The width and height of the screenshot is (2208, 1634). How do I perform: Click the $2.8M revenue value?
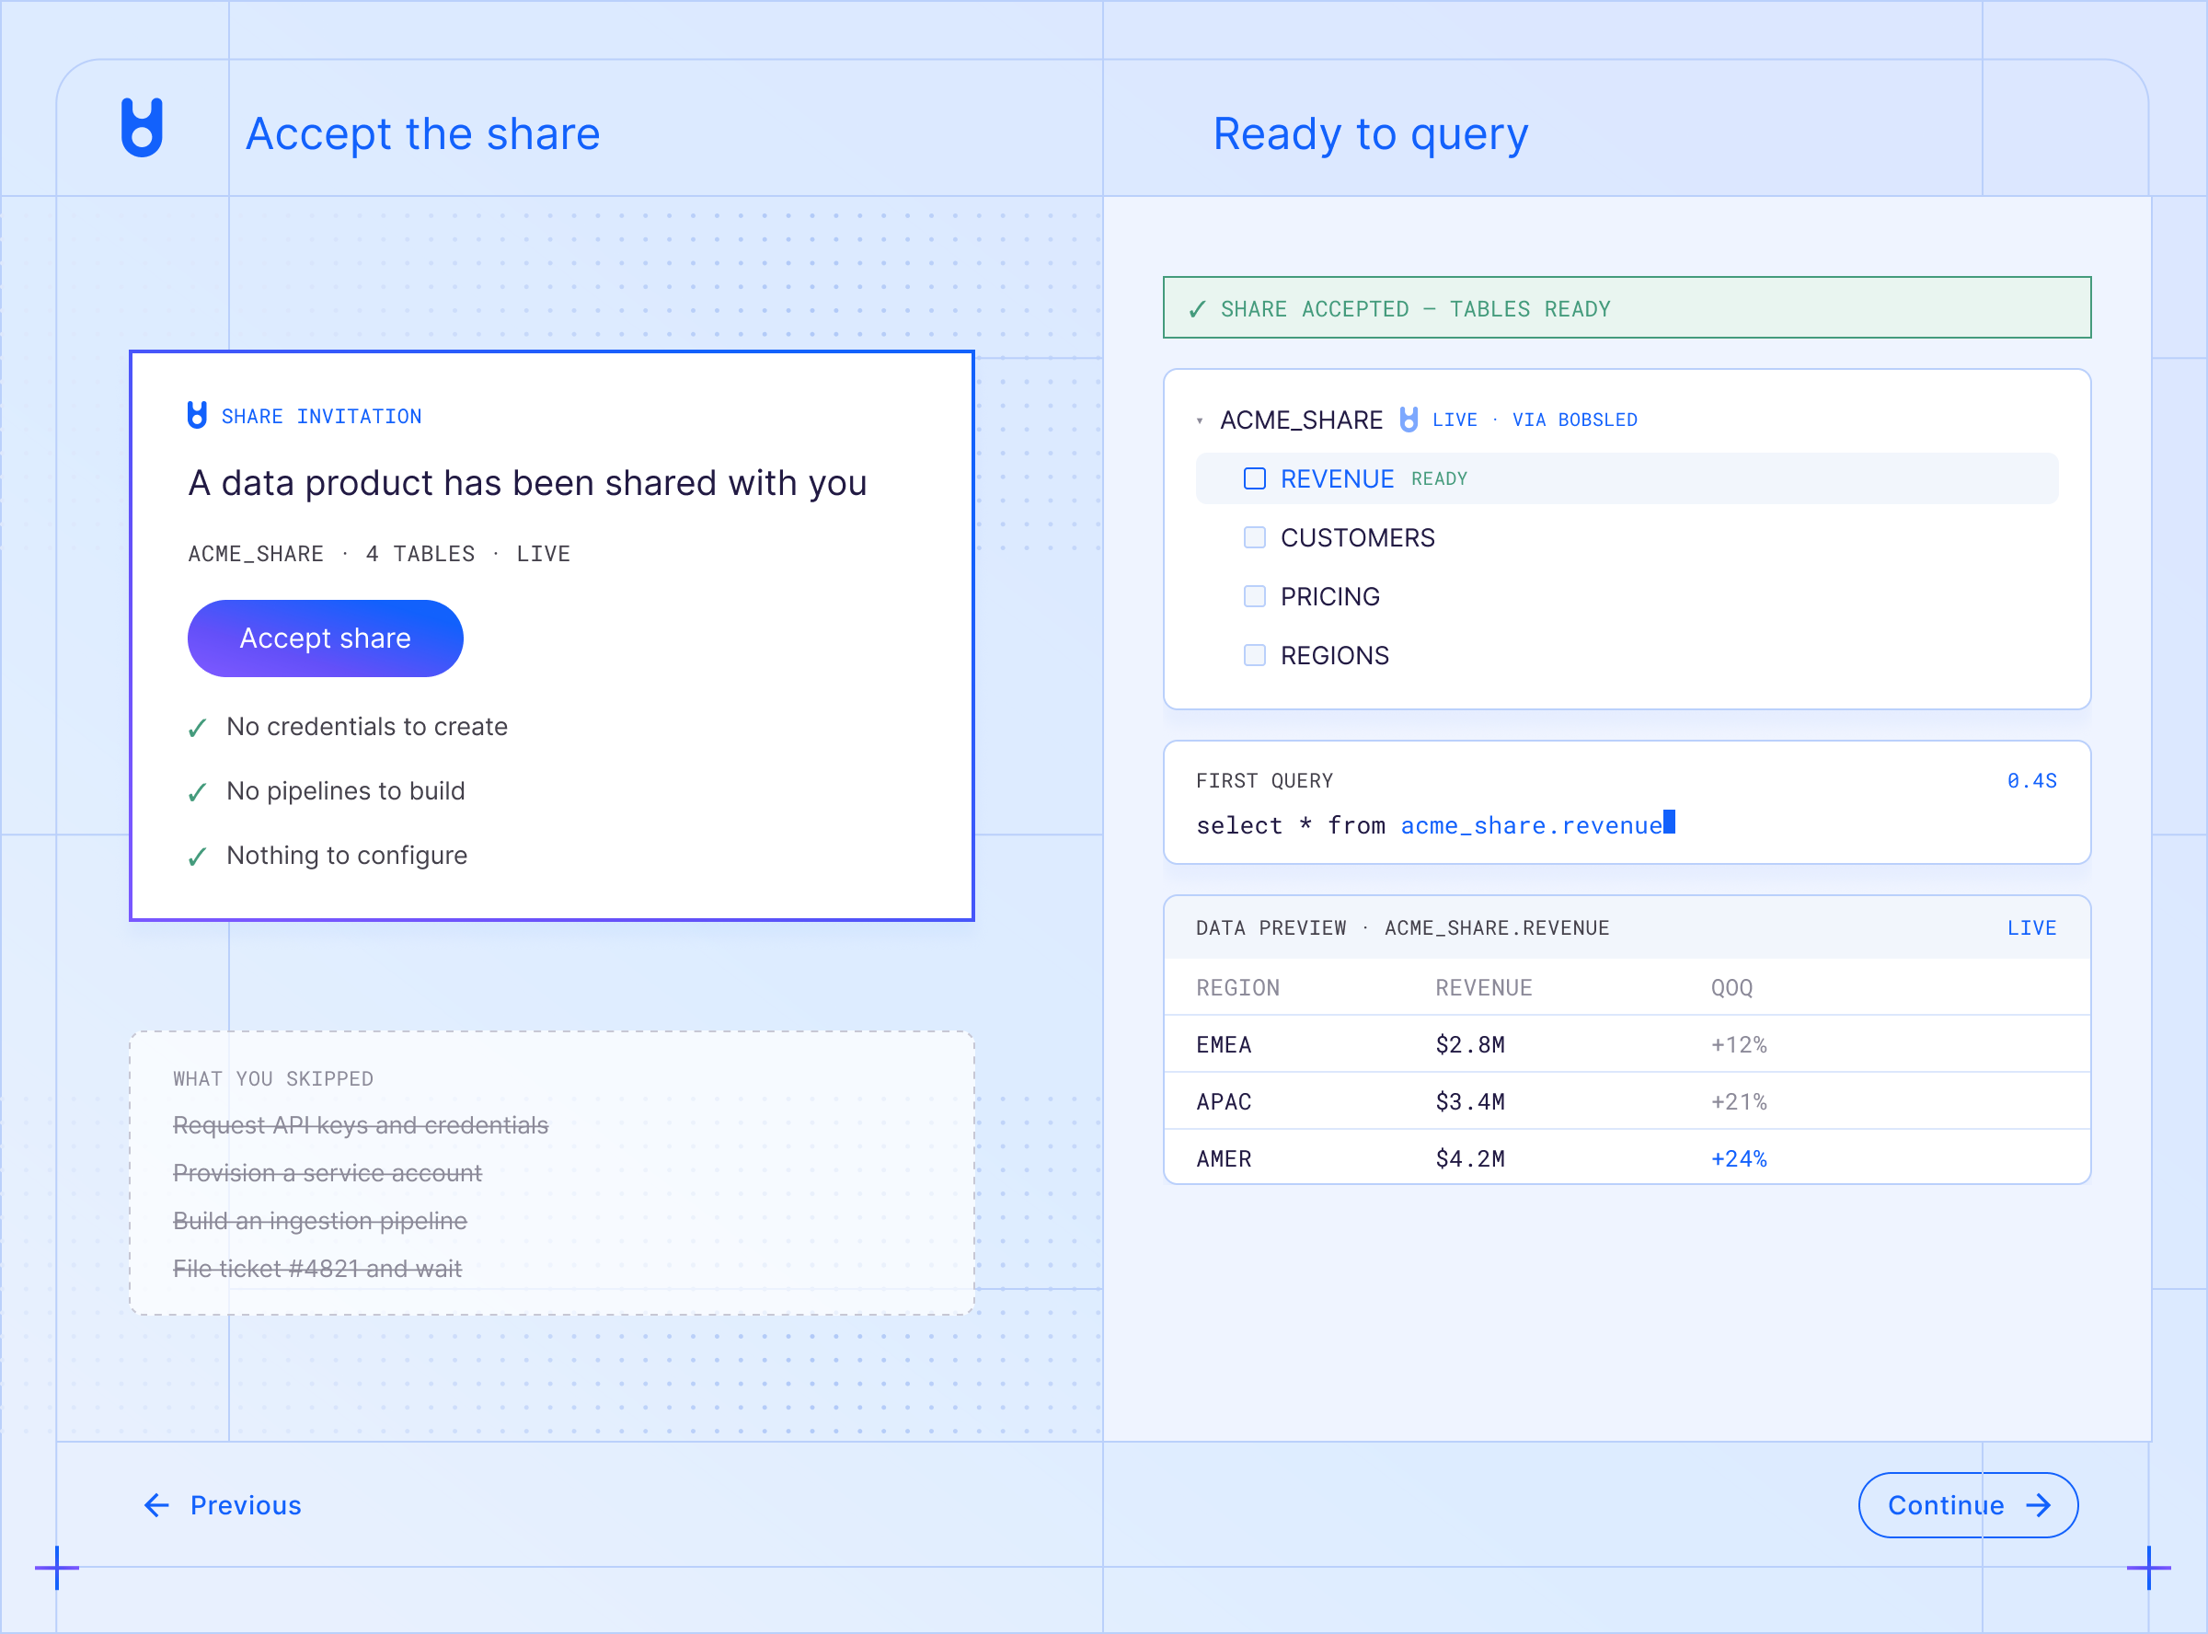click(1470, 1044)
